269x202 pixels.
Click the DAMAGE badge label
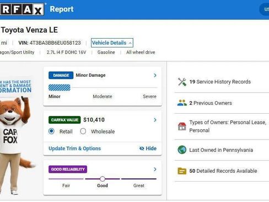61,75
